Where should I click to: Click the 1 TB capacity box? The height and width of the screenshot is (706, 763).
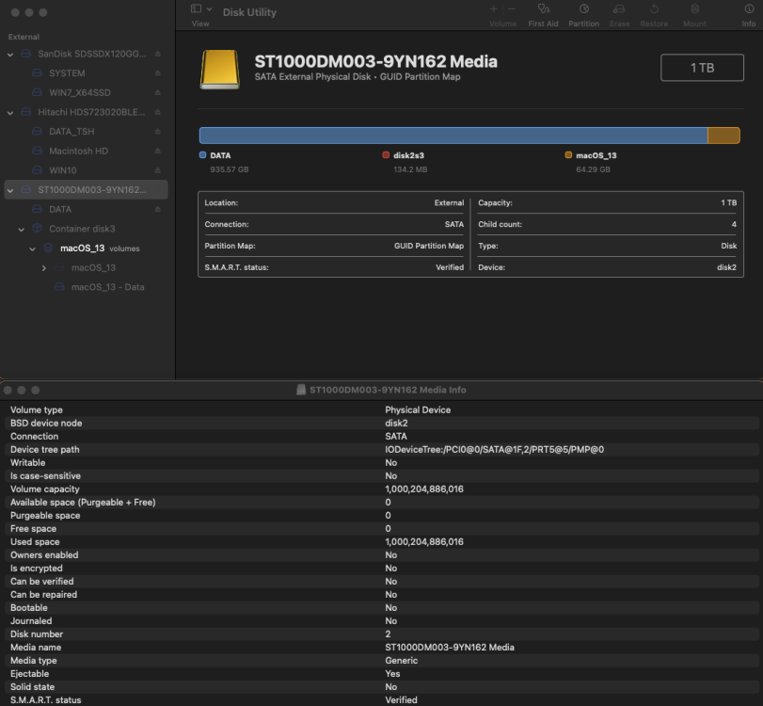702,68
